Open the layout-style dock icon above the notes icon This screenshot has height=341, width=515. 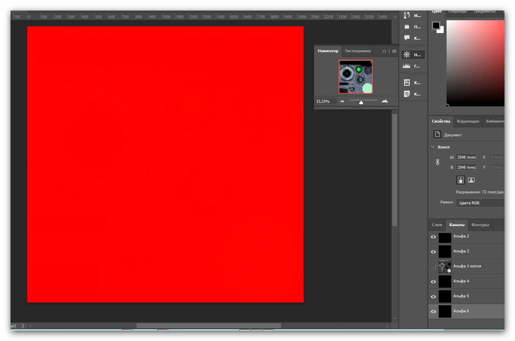407,82
